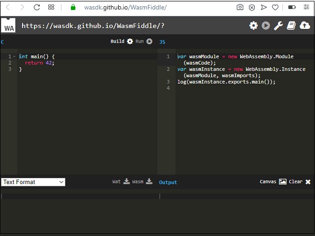
Task: Select the JS panel label
Action: tap(162, 42)
